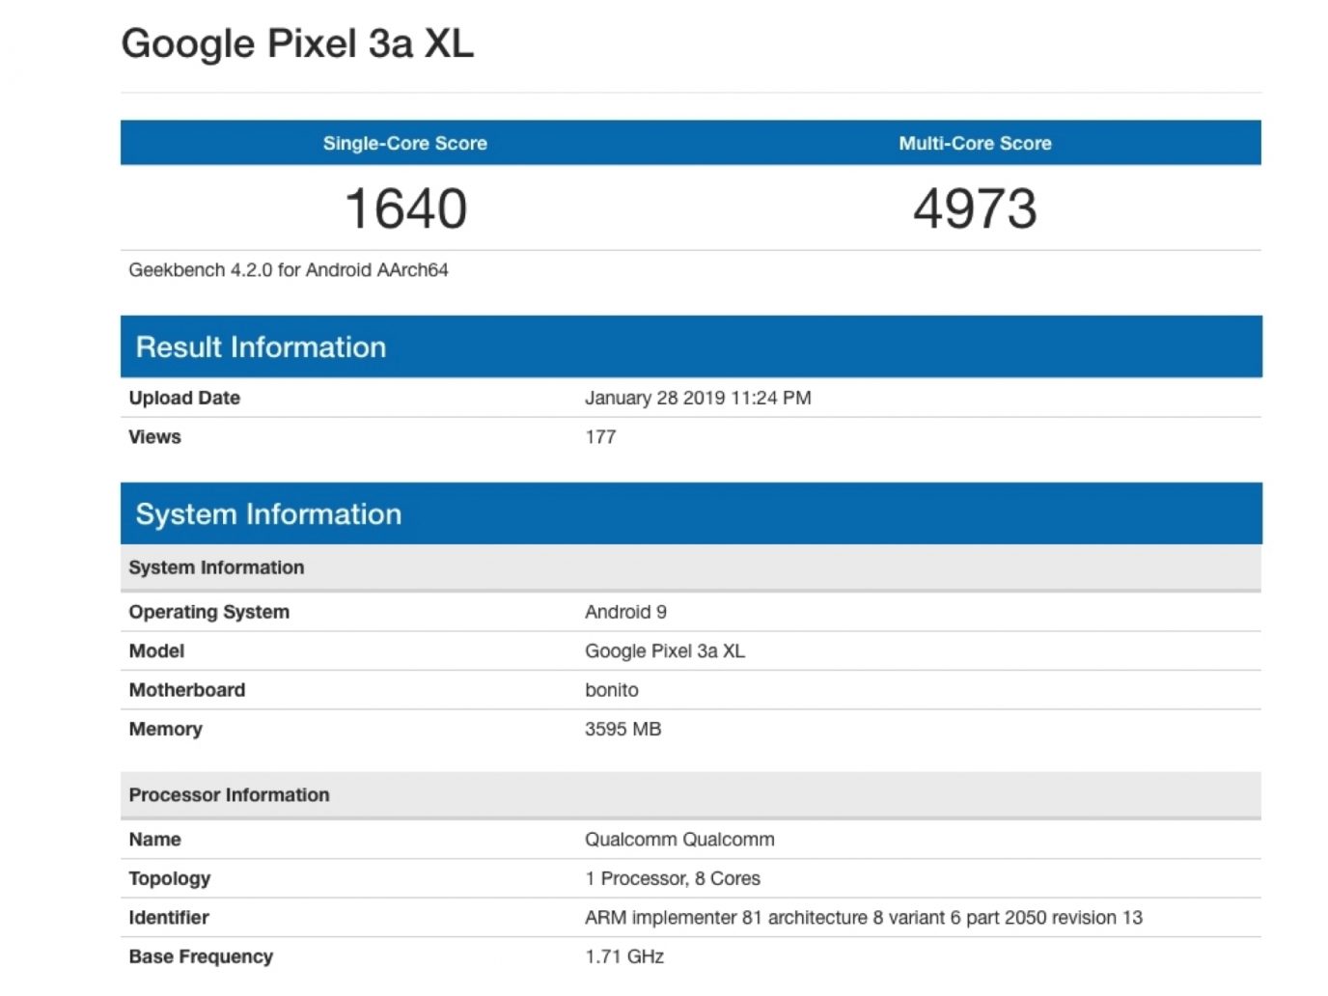The width and height of the screenshot is (1328, 996).
Task: Click the topology value 1 Processor, 8 Cores
Action: (x=672, y=879)
